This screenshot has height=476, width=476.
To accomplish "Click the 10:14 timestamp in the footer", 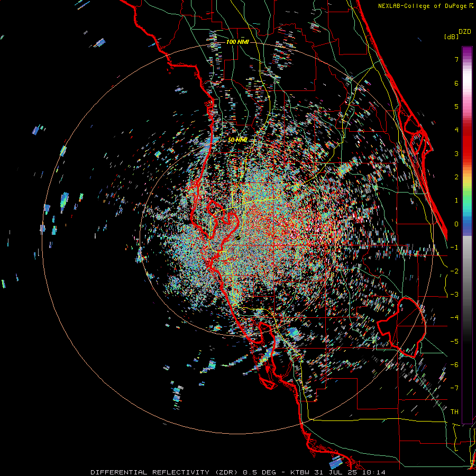I will click(x=374, y=472).
